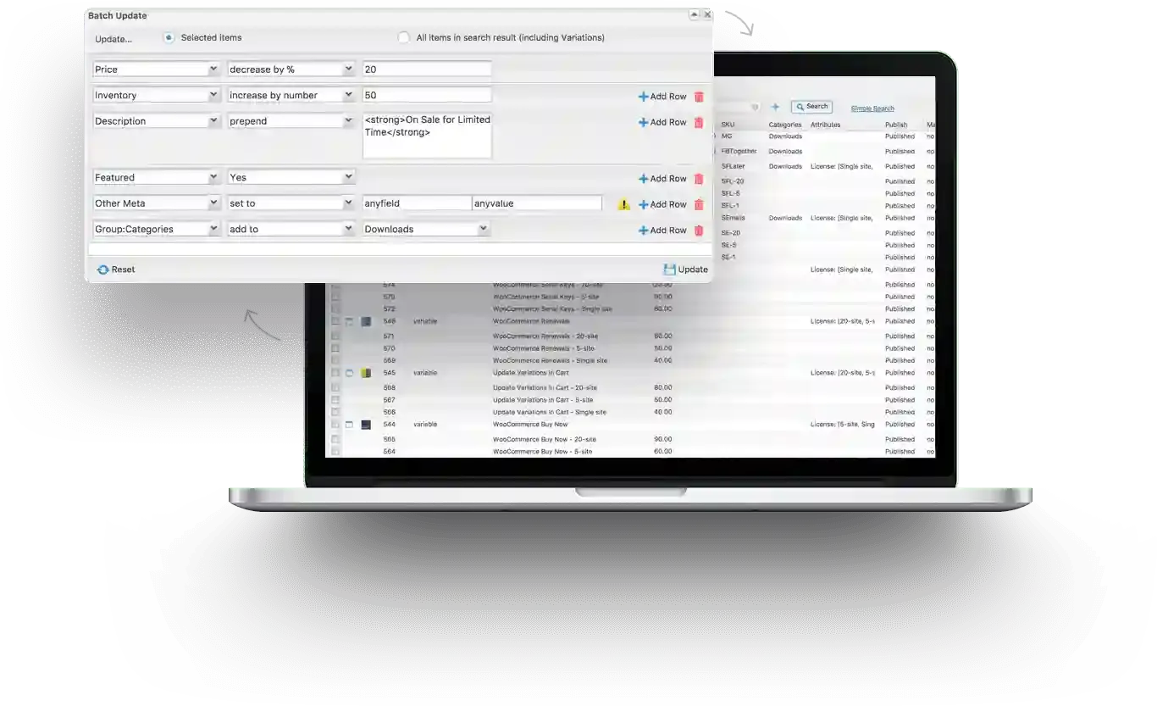Click the 'FBTogether' SKU cell
Viewport: 1157px width, 706px height.
(x=739, y=151)
